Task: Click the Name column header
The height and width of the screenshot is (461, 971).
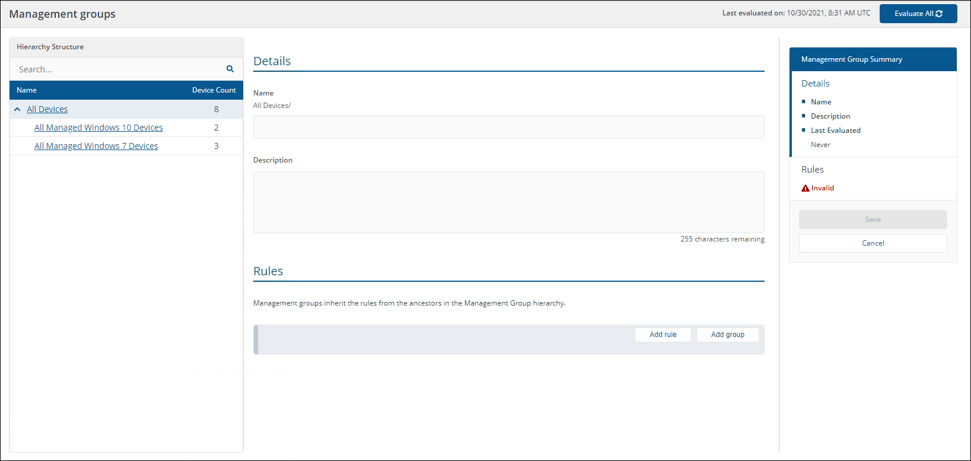Action: pyautogui.click(x=27, y=90)
